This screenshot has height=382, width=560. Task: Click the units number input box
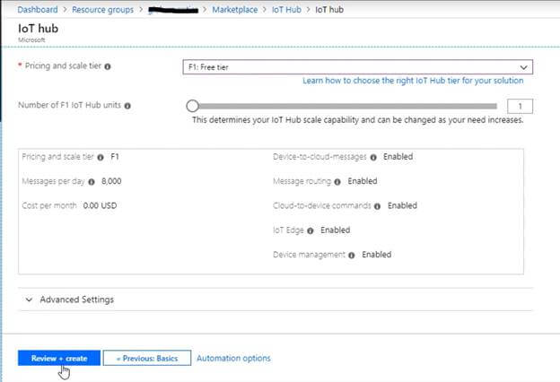(x=520, y=106)
